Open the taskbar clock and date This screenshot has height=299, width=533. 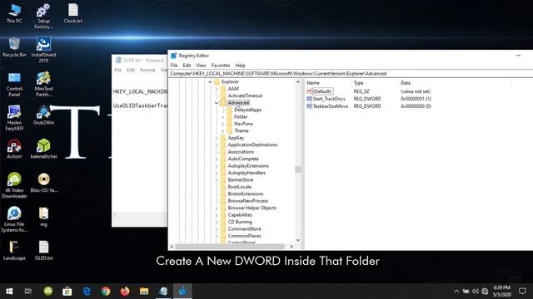click(x=501, y=292)
